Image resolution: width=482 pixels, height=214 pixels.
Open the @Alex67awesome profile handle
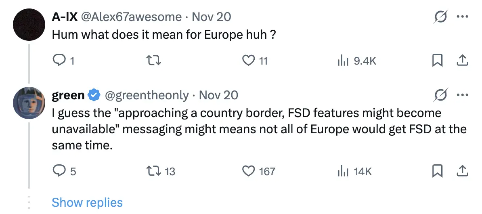pos(132,17)
